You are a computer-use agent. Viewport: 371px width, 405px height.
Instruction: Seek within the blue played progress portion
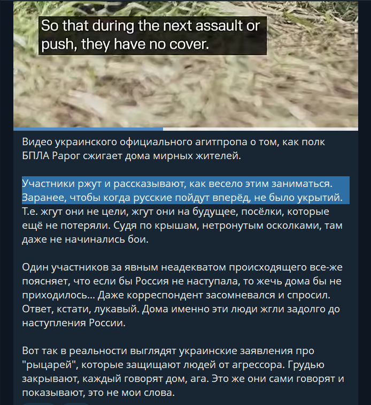tap(88, 129)
